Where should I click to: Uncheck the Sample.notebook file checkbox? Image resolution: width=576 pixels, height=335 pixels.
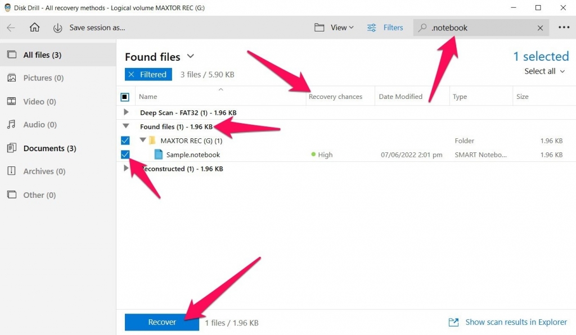pyautogui.click(x=125, y=155)
